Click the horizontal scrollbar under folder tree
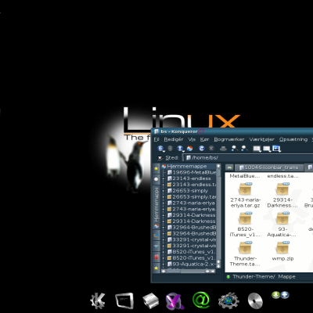Viewport: 313px width, 313px height. [189, 271]
